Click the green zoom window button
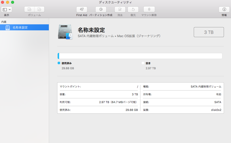 13,2
